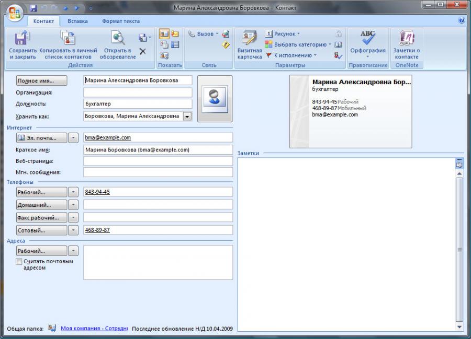Viewport: 471px width, 339px height.
Task: Click in the Full name field
Action: click(138, 80)
